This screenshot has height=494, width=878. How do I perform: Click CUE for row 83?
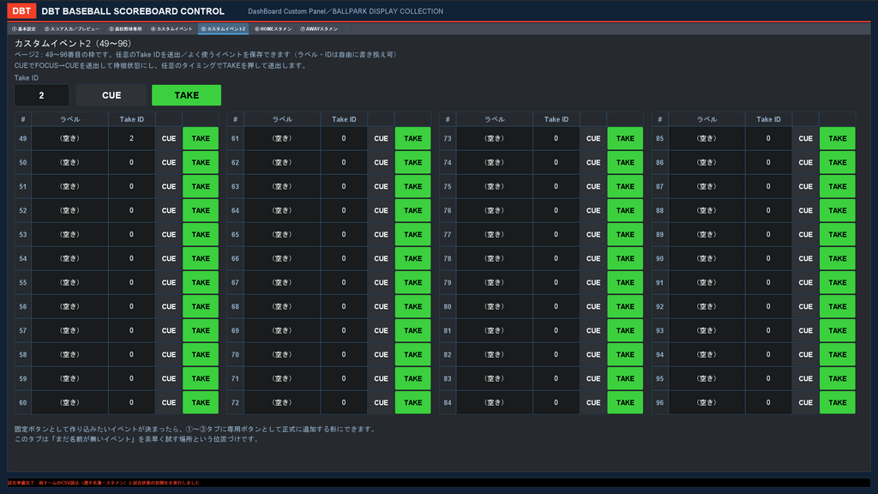pos(593,378)
